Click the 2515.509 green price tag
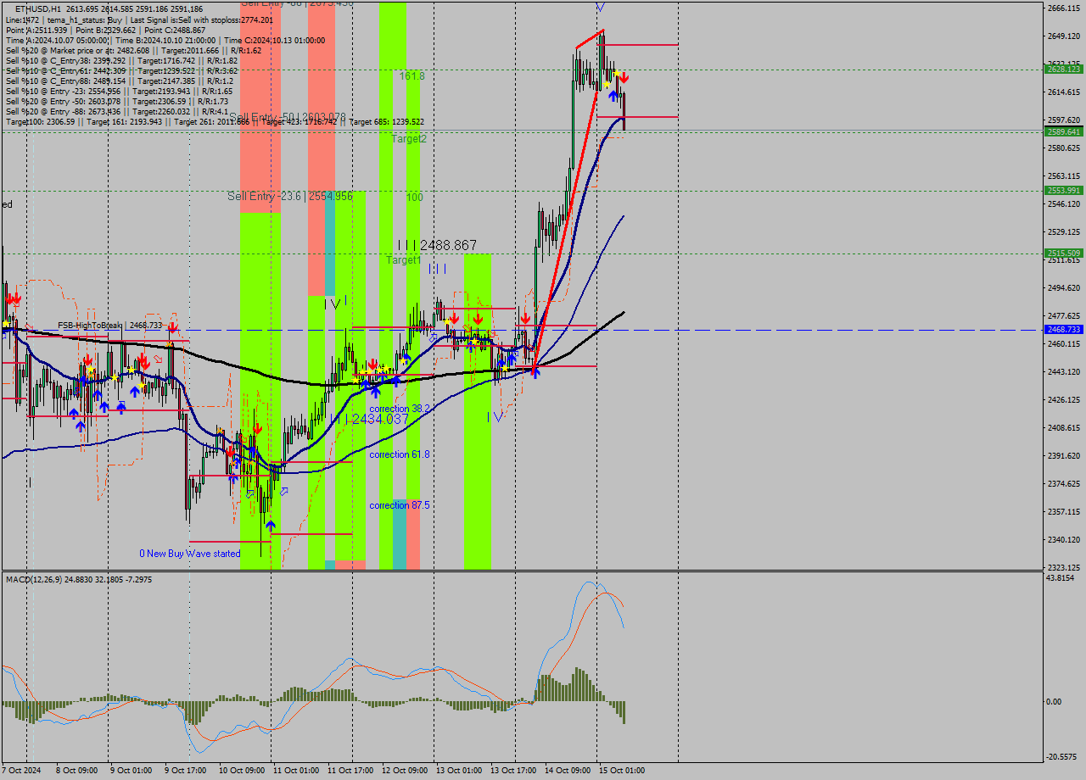The image size is (1086, 780). (1064, 253)
